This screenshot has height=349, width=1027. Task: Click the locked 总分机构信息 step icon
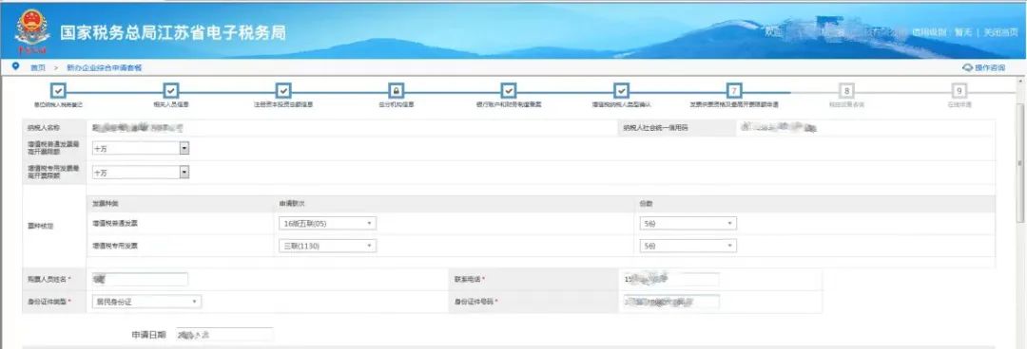pyautogui.click(x=397, y=91)
